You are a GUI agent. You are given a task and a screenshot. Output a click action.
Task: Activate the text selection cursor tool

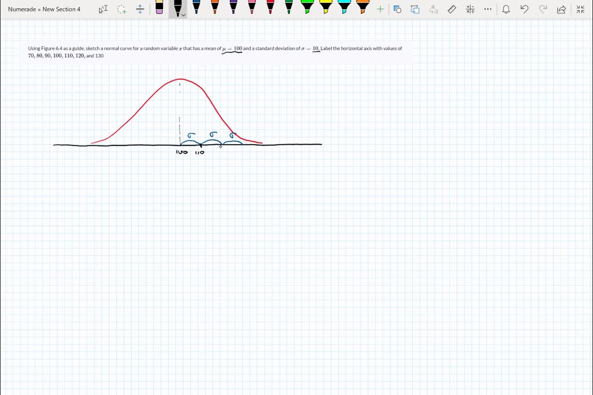click(103, 9)
